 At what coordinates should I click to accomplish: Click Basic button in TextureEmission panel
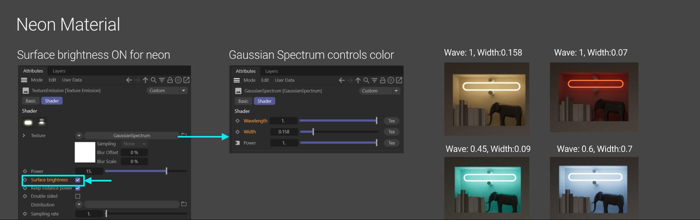point(31,101)
